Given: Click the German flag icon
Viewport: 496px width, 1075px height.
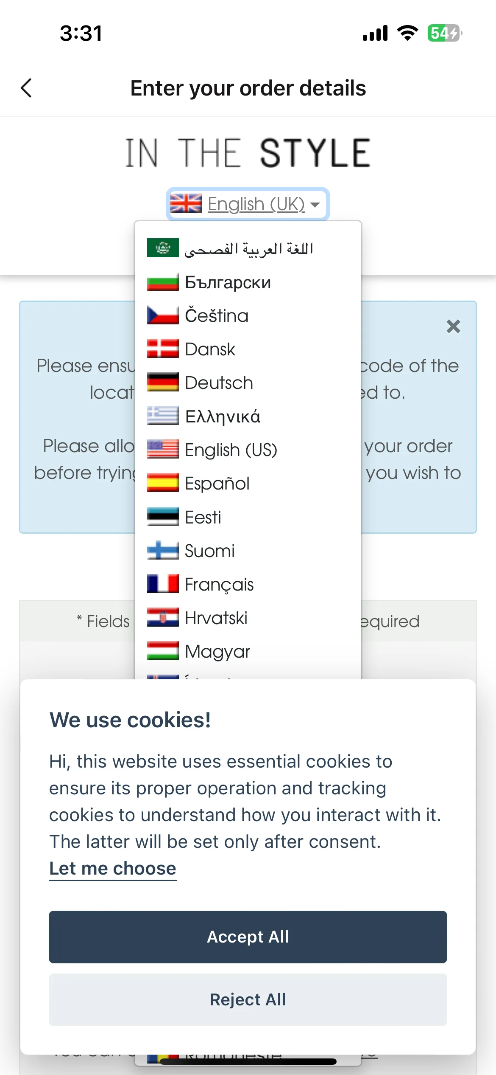Looking at the screenshot, I should [x=163, y=382].
